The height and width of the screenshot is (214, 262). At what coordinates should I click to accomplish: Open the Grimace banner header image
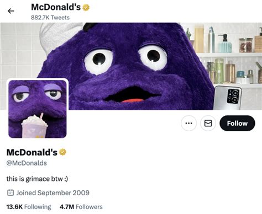point(131,66)
